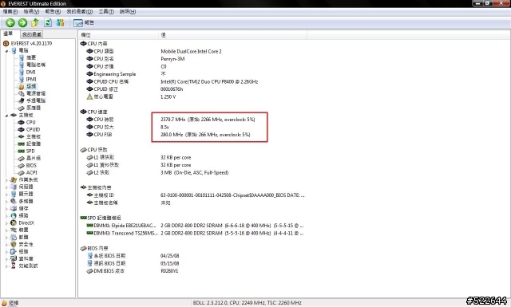
Task: Click the CPU multiplier value '8.5x'
Action: pos(165,127)
